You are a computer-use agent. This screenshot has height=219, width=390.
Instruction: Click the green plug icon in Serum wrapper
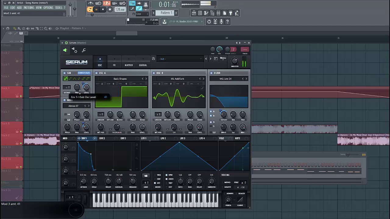point(65,50)
